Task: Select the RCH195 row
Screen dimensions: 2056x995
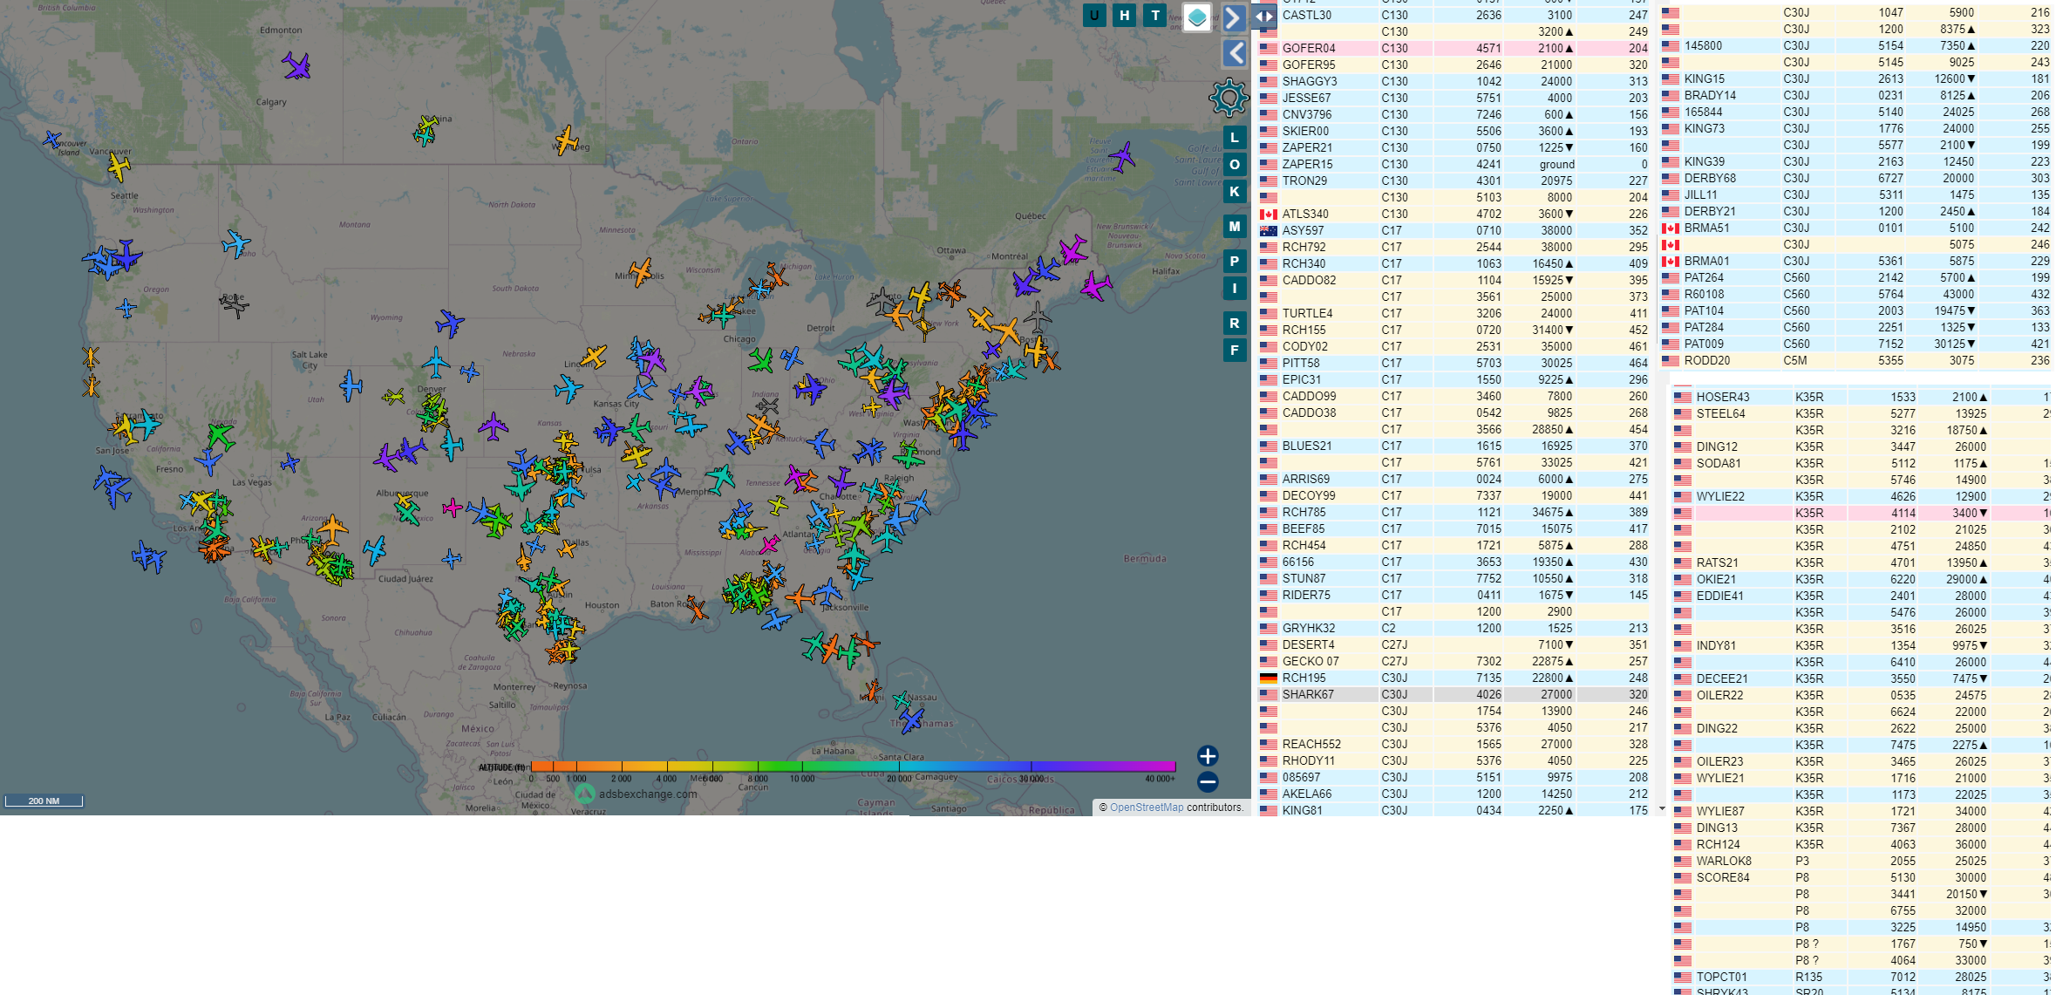Action: click(x=1453, y=678)
